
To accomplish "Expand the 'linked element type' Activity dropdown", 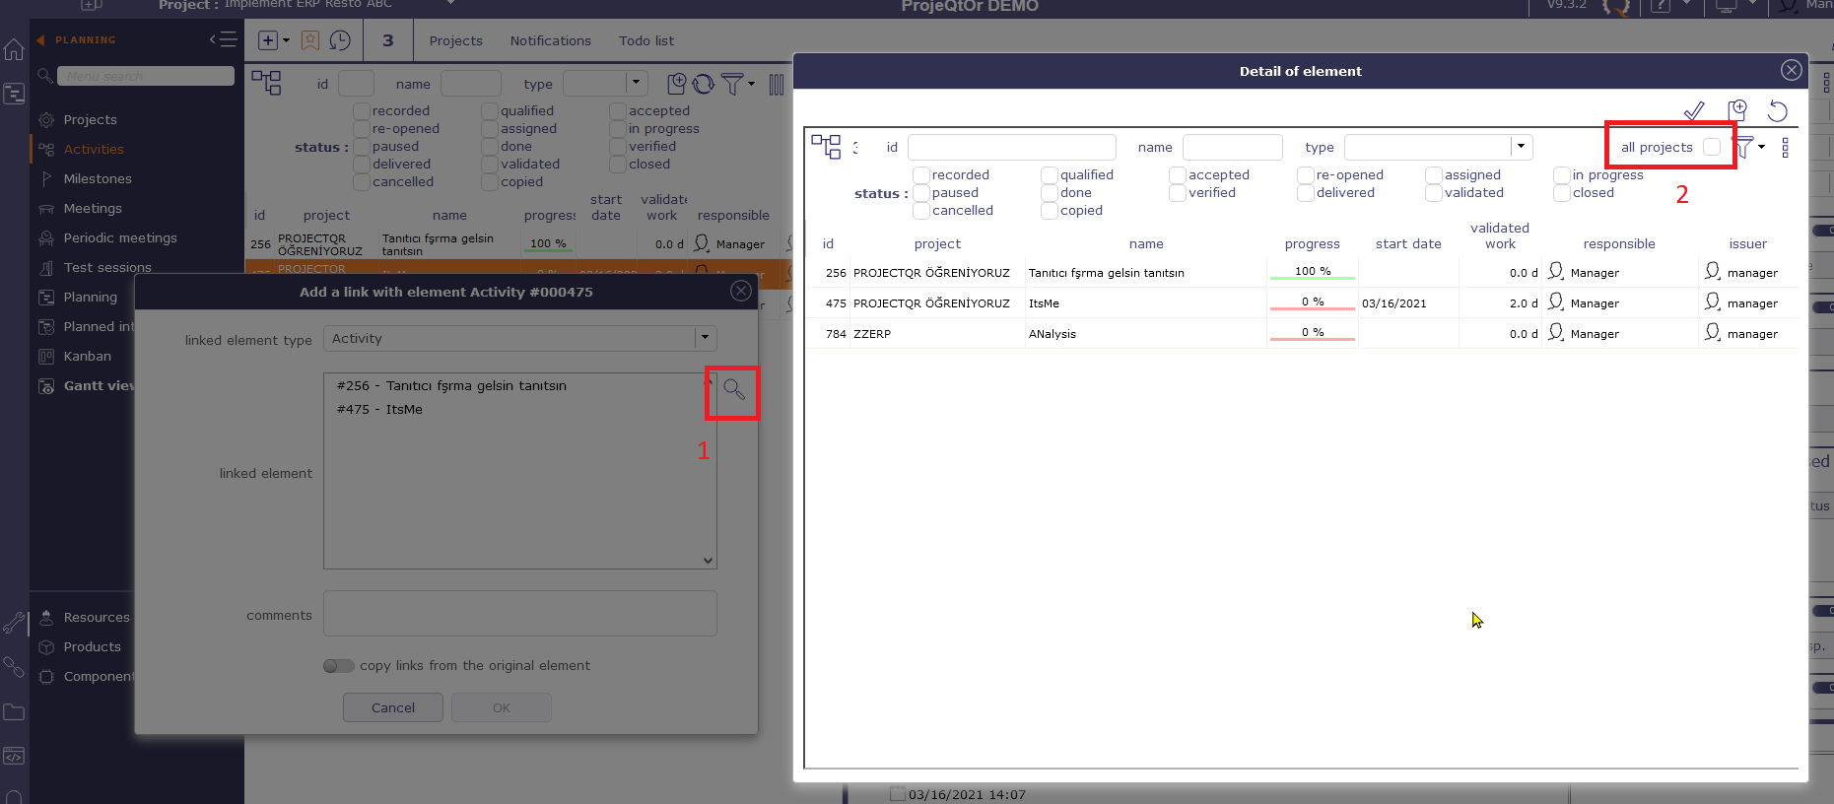I will (x=705, y=338).
